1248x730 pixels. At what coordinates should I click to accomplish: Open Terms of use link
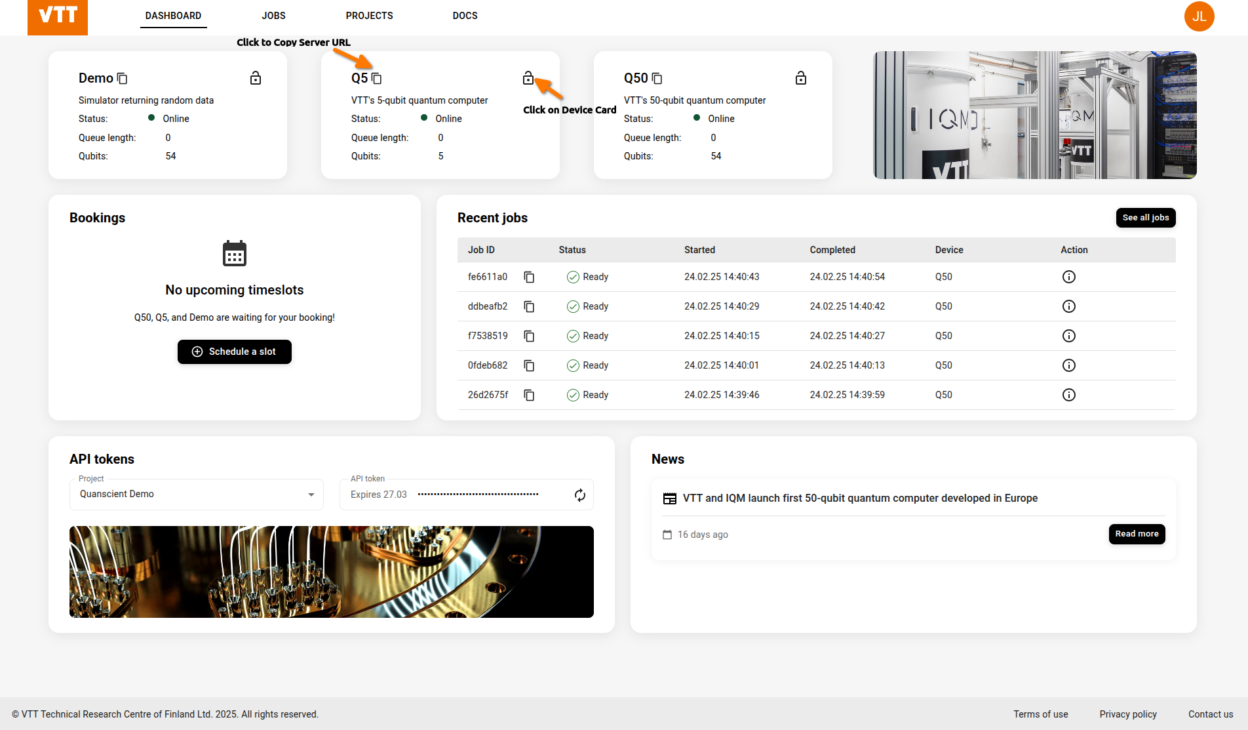tap(1041, 714)
